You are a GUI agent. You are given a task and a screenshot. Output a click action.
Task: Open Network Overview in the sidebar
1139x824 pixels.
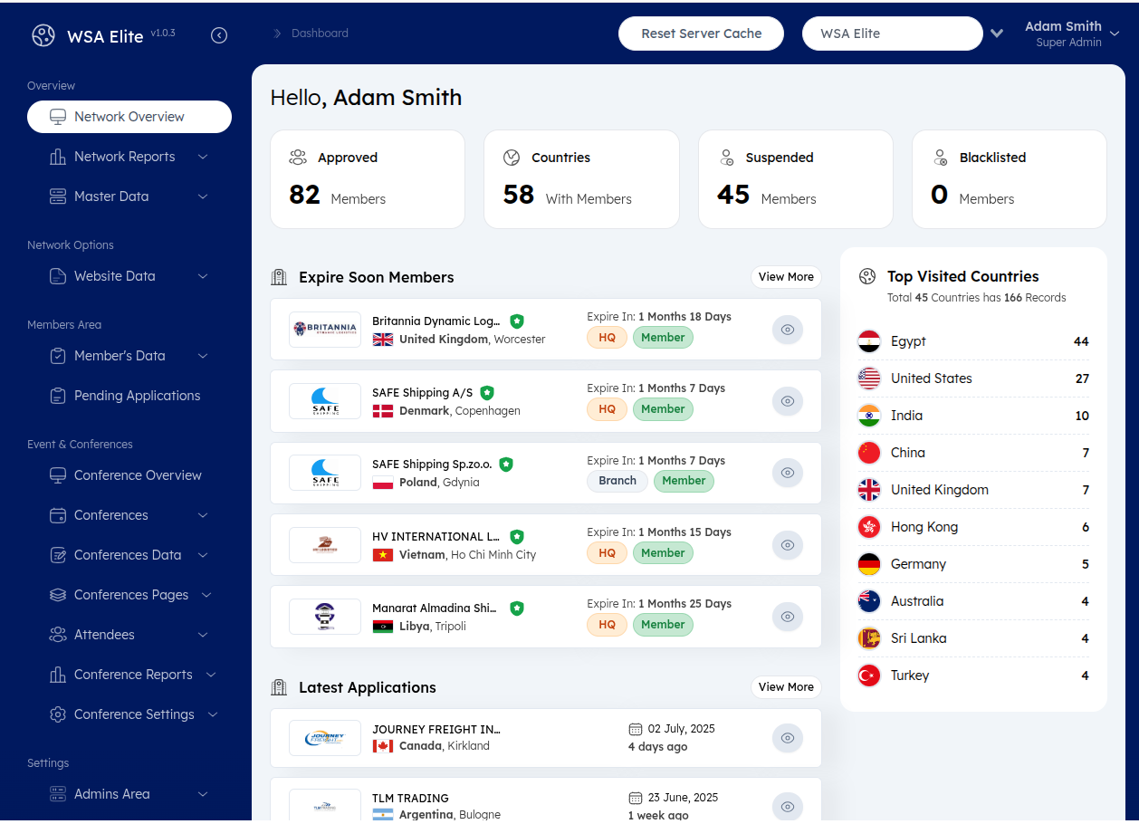(x=129, y=117)
